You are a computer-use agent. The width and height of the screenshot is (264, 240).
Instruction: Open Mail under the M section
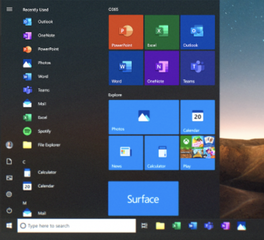coord(34,213)
